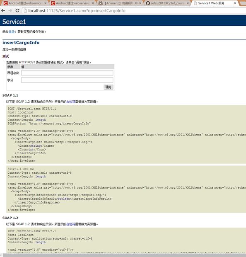The image size is (246, 257).
Task: Click the insertCargoInfoResult boolean line
Action: pyautogui.click(x=65, y=199)
